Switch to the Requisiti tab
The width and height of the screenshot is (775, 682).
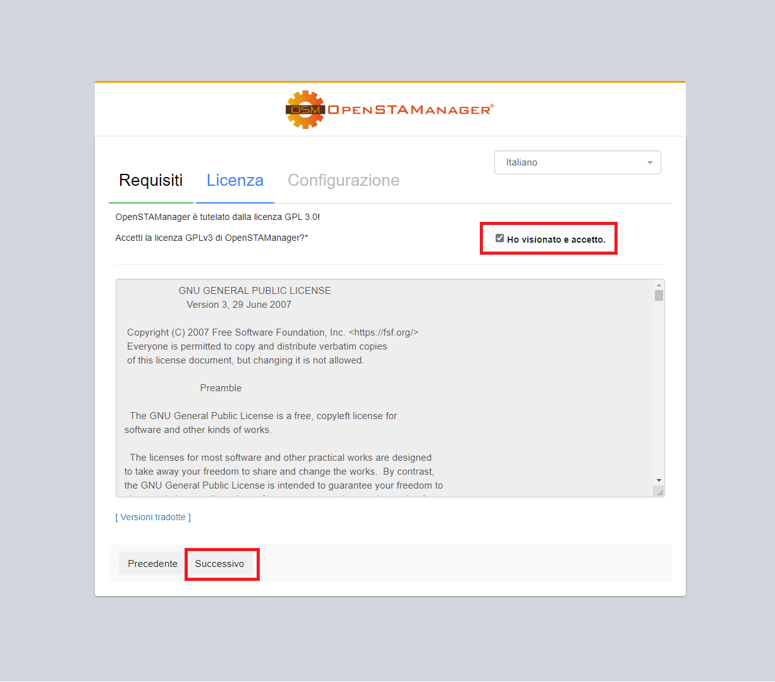pyautogui.click(x=151, y=181)
